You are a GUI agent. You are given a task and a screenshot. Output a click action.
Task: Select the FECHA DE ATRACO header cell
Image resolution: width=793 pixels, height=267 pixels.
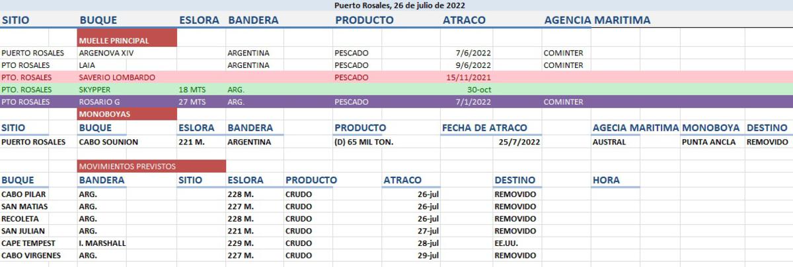pos(484,127)
